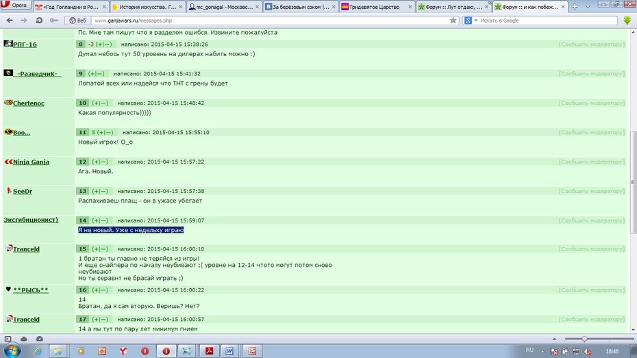Viewport: 637px width, 358px height.
Task: Report message 12 to moderator
Action: [592, 162]
